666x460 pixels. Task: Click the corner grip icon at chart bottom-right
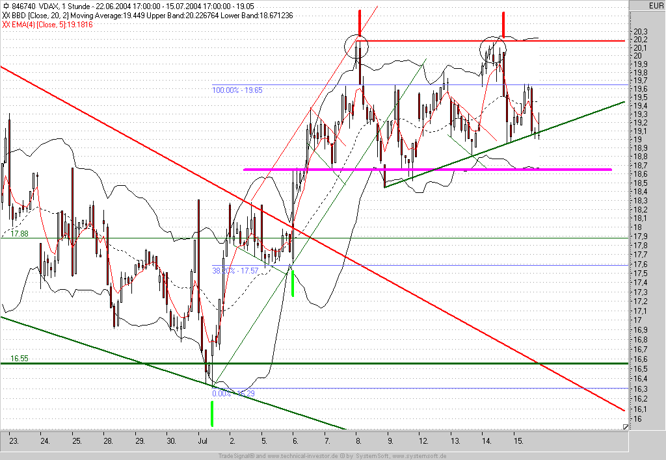pyautogui.click(x=625, y=426)
